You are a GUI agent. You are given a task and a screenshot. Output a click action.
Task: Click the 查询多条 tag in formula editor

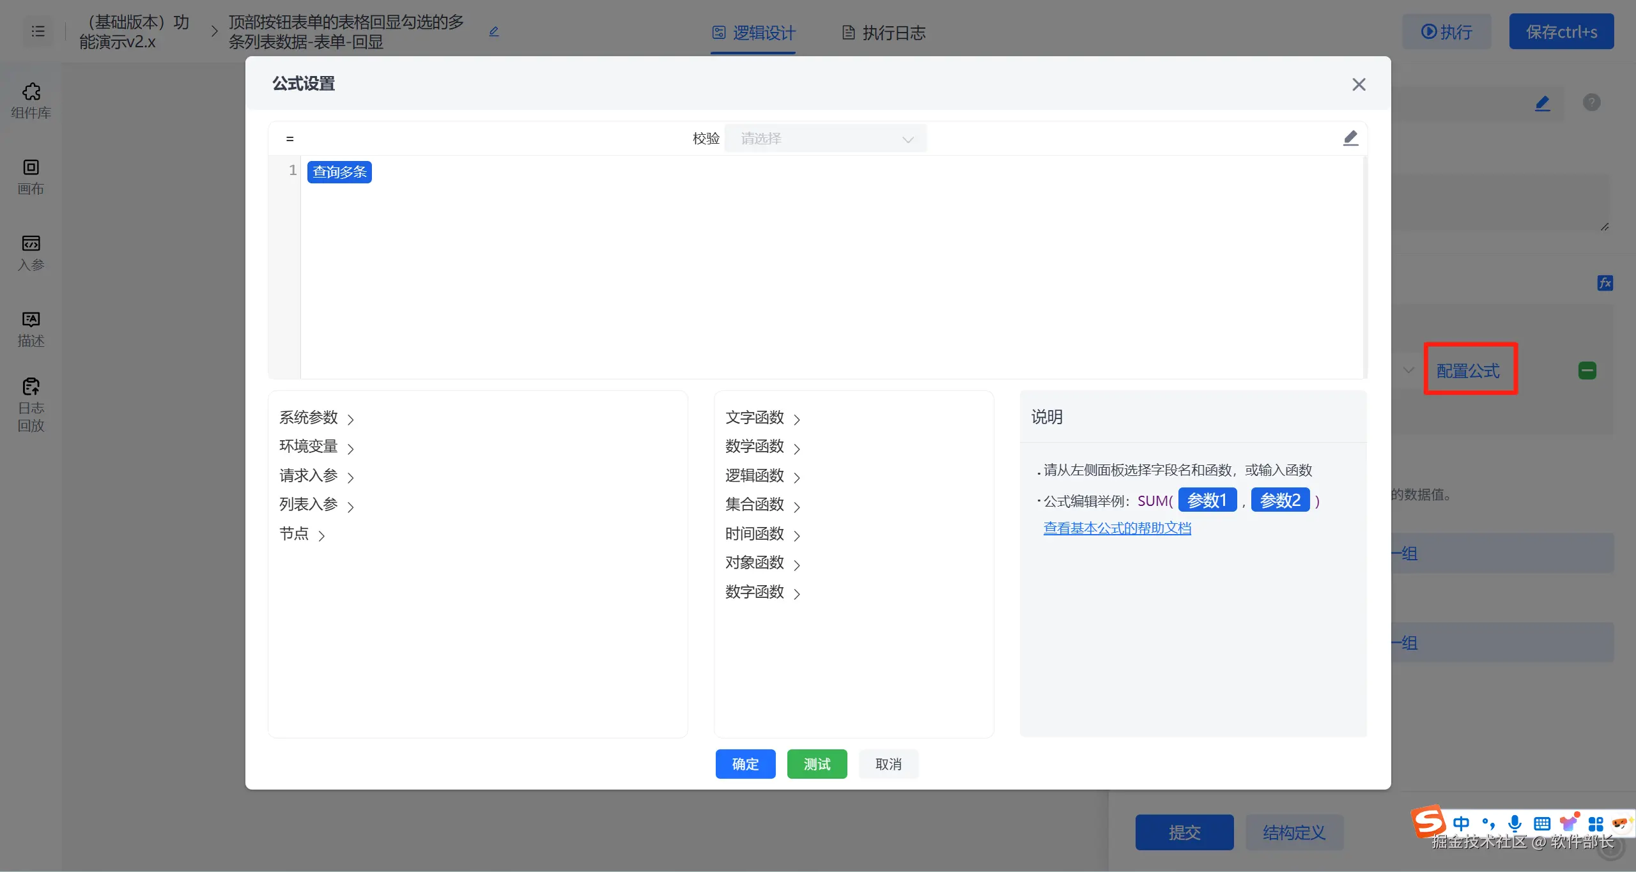[x=339, y=172]
